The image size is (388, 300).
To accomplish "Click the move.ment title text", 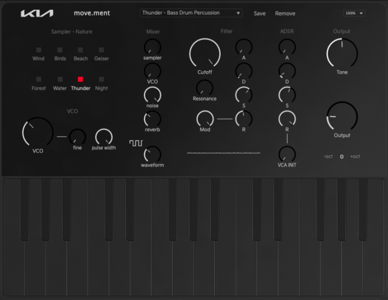I will coord(92,13).
